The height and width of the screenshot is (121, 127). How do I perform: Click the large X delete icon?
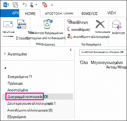100,24
